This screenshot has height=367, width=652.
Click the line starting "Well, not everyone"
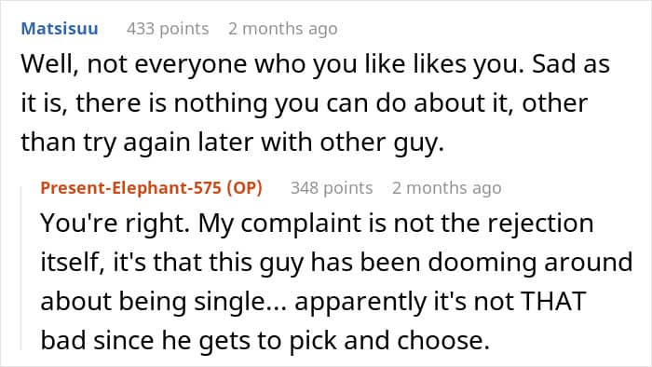(x=315, y=64)
